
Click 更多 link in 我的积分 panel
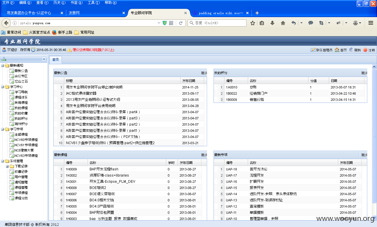click(364, 73)
